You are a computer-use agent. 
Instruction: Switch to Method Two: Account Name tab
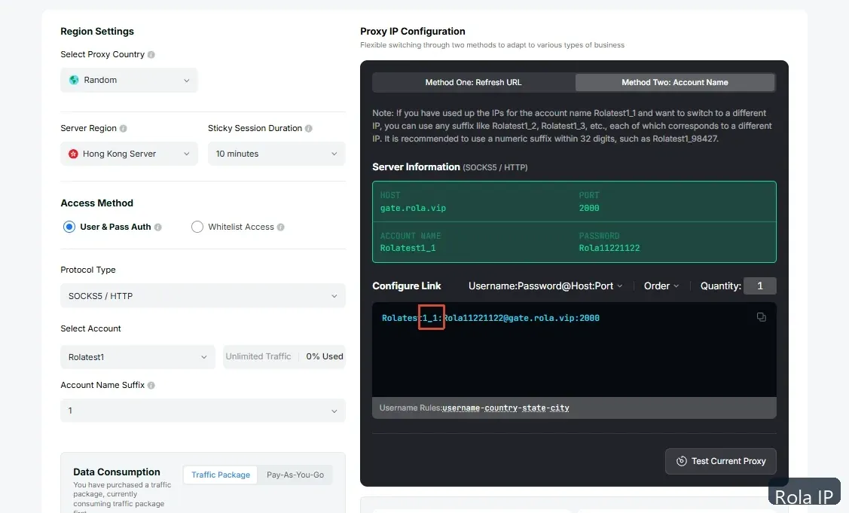(675, 82)
